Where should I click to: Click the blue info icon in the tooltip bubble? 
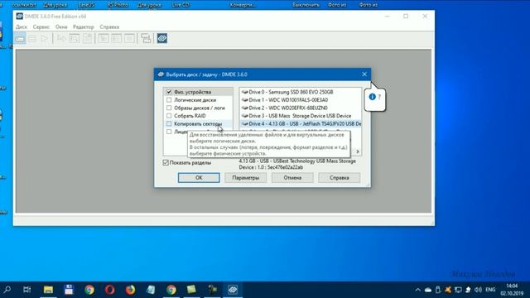372,97
